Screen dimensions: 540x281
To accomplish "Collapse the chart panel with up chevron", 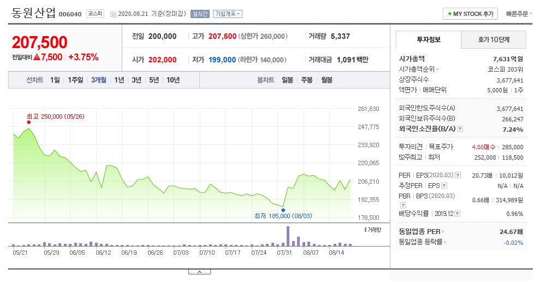I will (x=199, y=272).
